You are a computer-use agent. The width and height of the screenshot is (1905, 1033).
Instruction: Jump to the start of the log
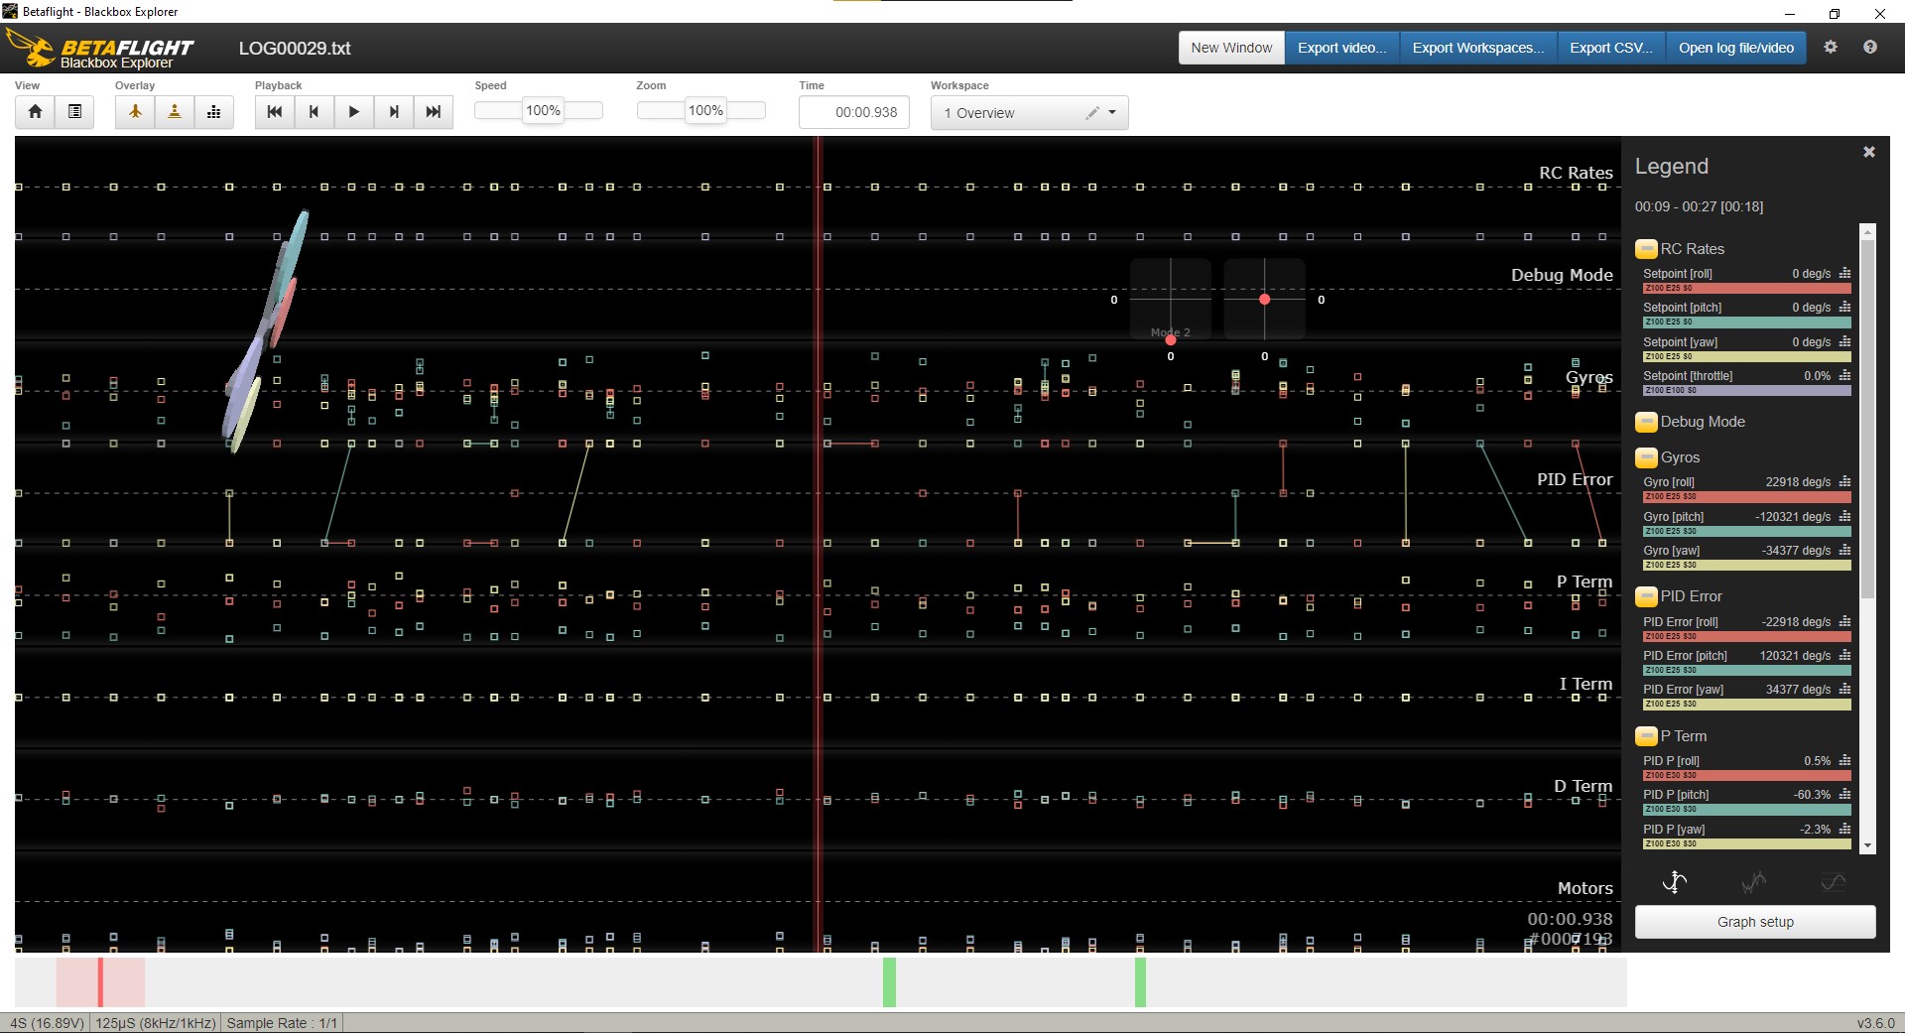click(x=275, y=112)
